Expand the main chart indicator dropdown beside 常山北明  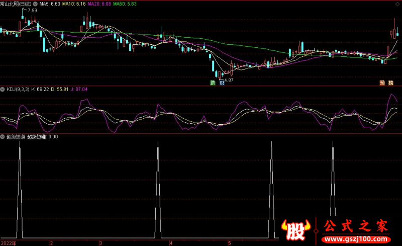click(x=35, y=4)
